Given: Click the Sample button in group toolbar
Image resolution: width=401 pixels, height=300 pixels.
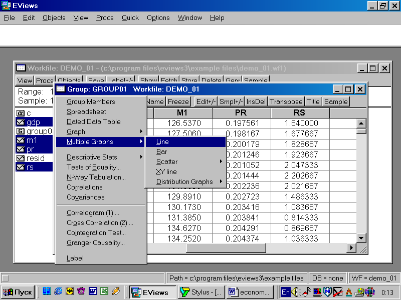Looking at the screenshot, I should pyautogui.click(x=336, y=101).
